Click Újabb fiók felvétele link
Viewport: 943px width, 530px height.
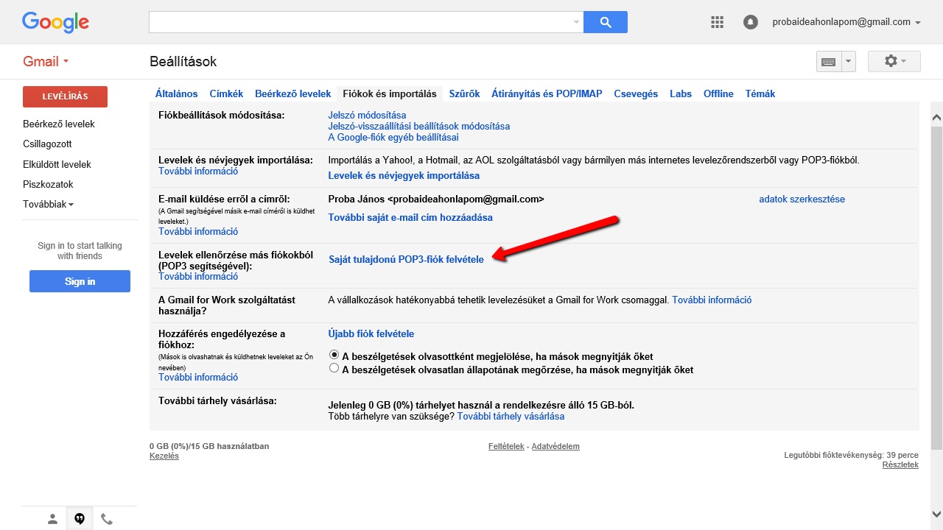tap(371, 333)
